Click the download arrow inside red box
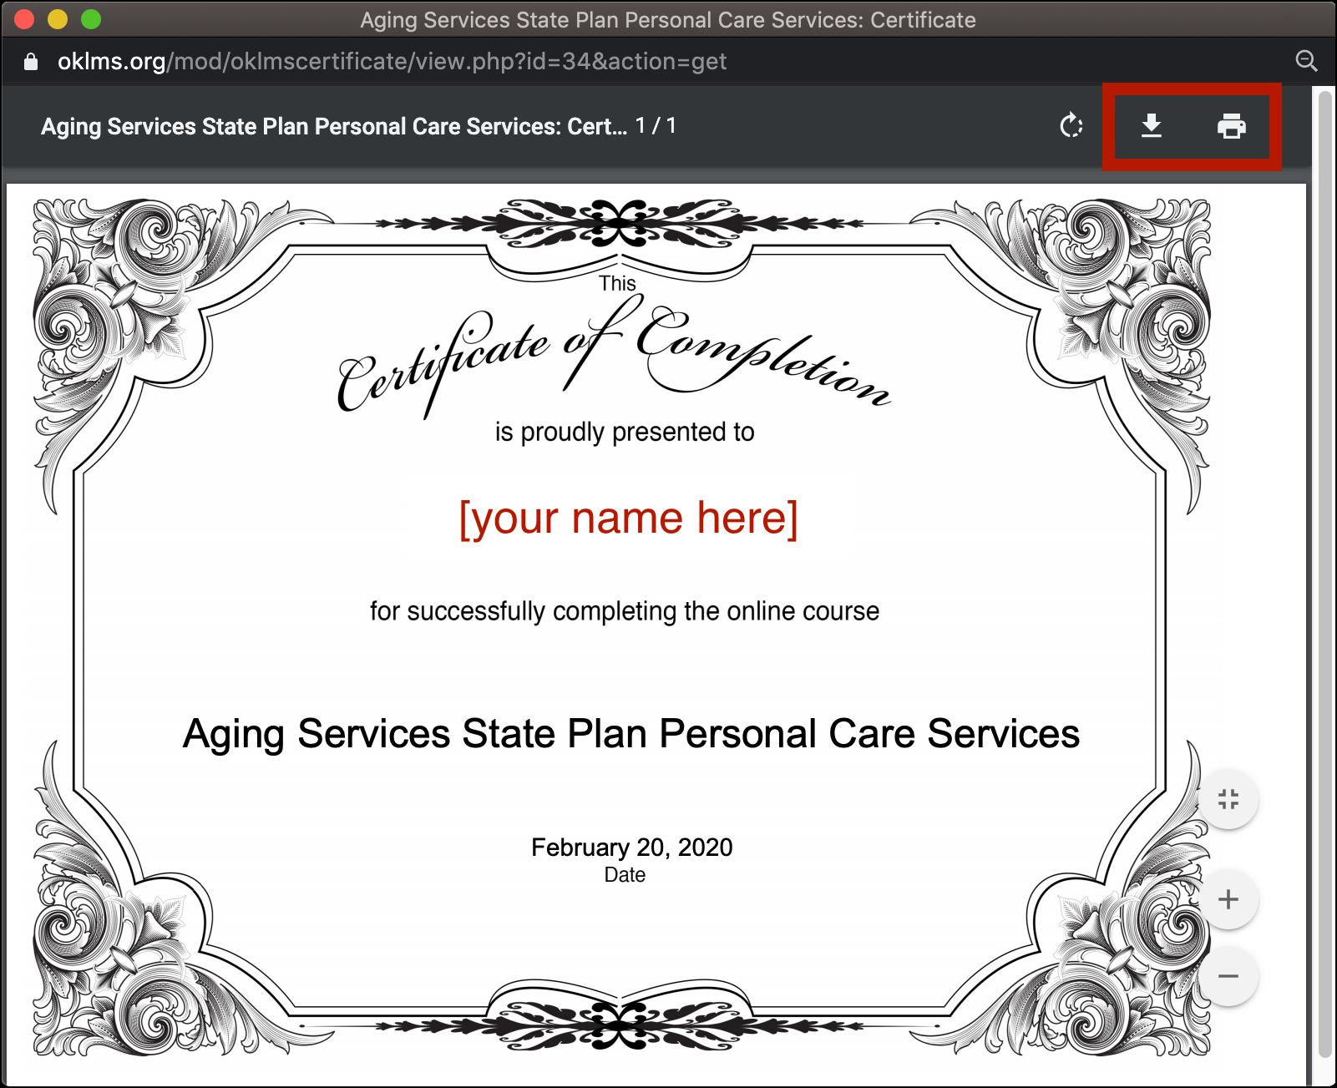 1151,127
